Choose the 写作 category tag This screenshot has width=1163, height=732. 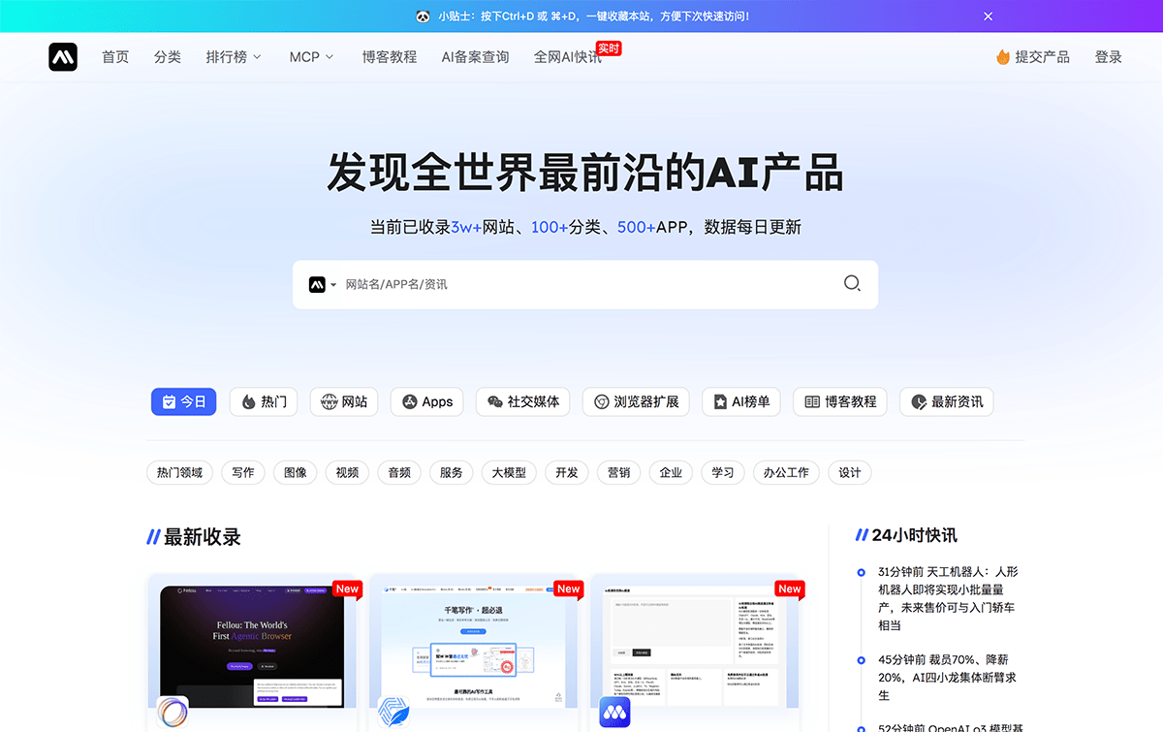click(243, 472)
